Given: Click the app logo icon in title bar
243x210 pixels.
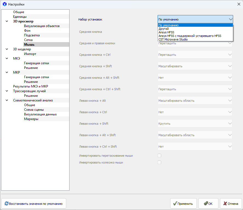Looking at the screenshot, I should 4,4.
